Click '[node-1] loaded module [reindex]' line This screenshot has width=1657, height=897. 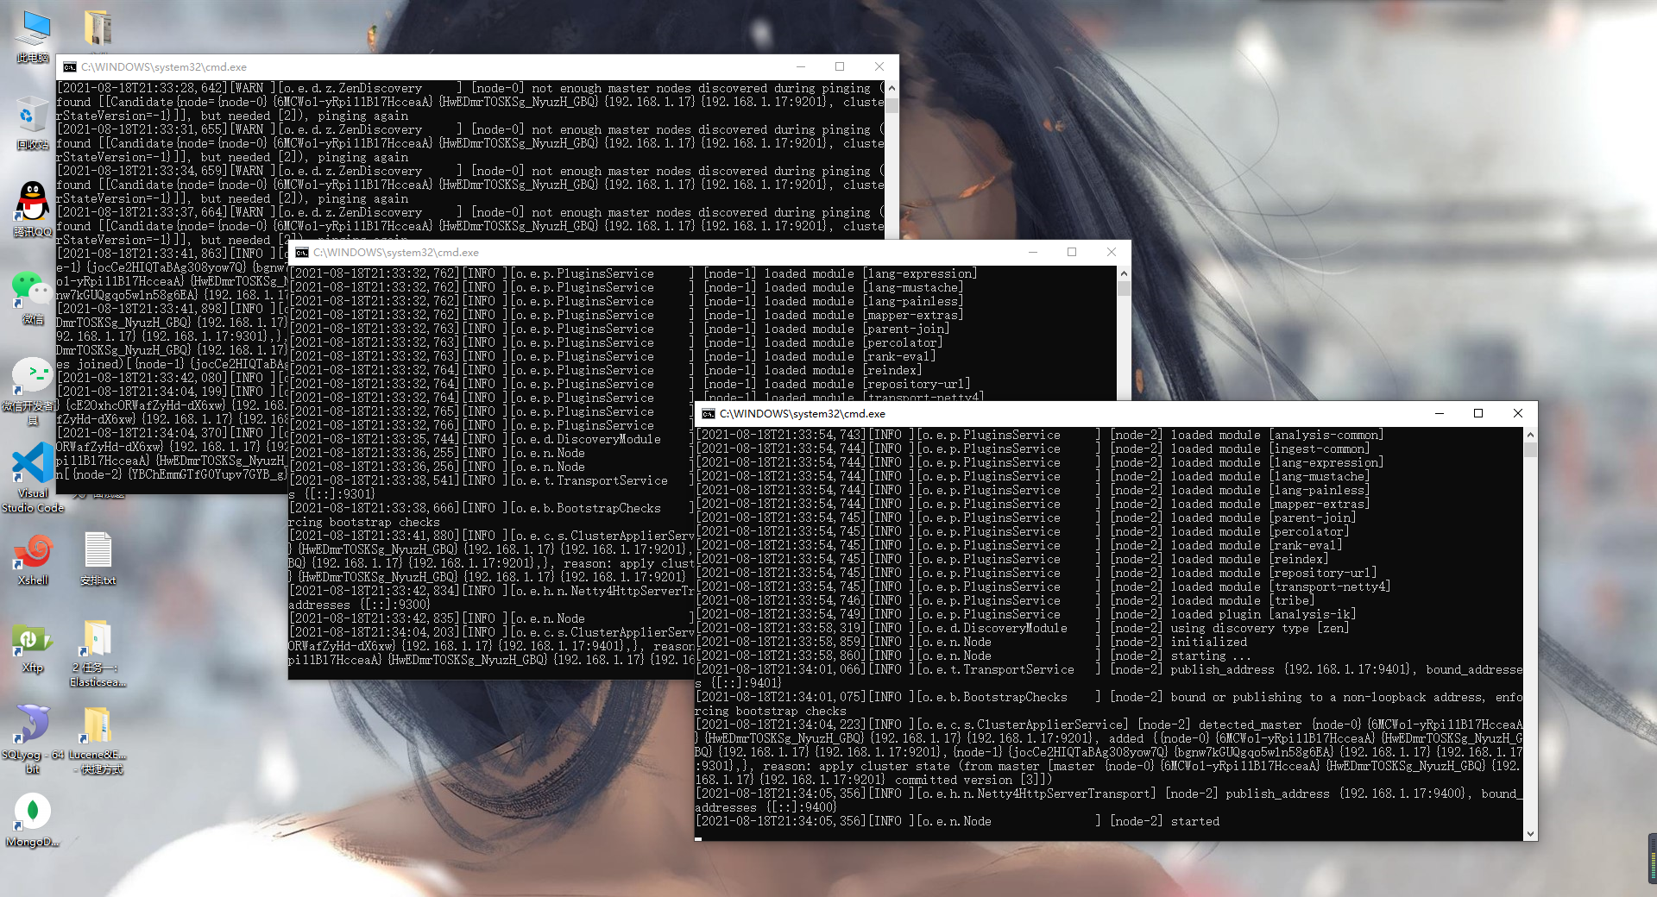(607, 371)
